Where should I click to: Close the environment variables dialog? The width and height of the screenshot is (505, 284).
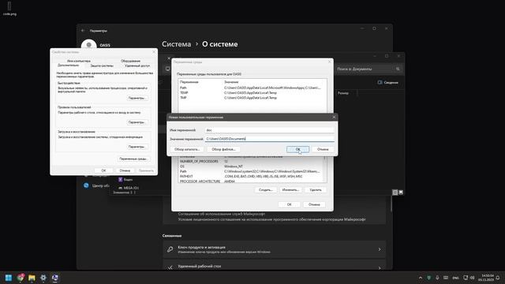tap(329, 62)
